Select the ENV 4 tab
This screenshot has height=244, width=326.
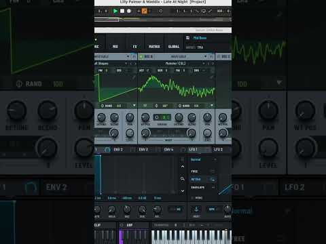(168, 150)
